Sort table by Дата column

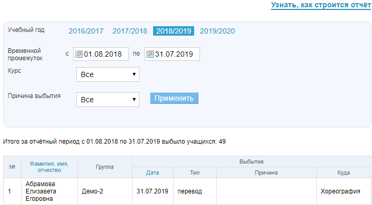click(153, 172)
